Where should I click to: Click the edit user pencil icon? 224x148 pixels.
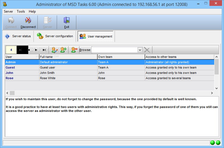55,50
